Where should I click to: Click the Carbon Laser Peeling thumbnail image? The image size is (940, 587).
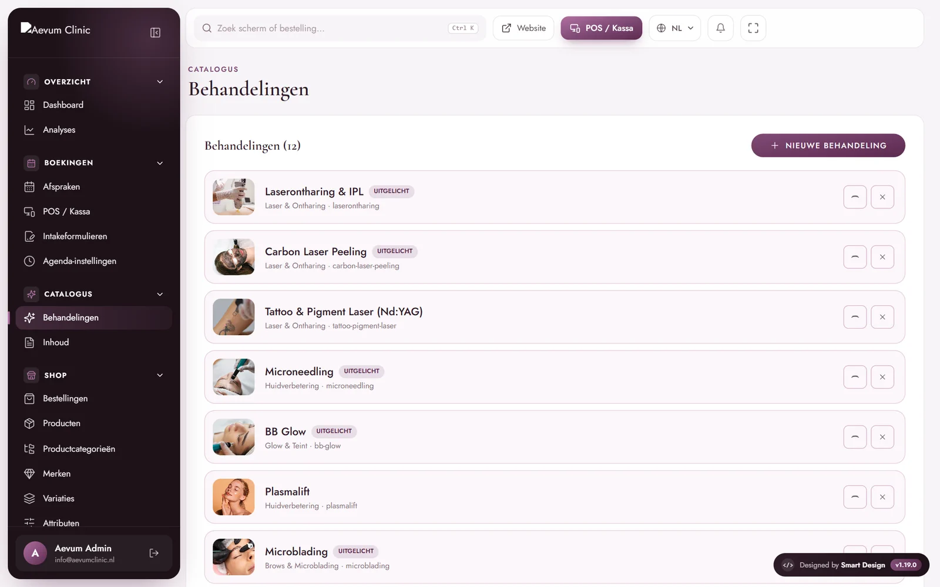coord(234,257)
